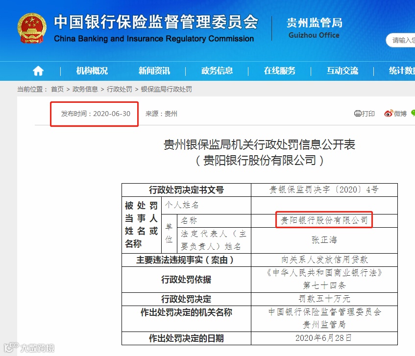Screen dimensions: 415x356
Task: Click table header 行政处罚决定
Action: [x=186, y=299]
